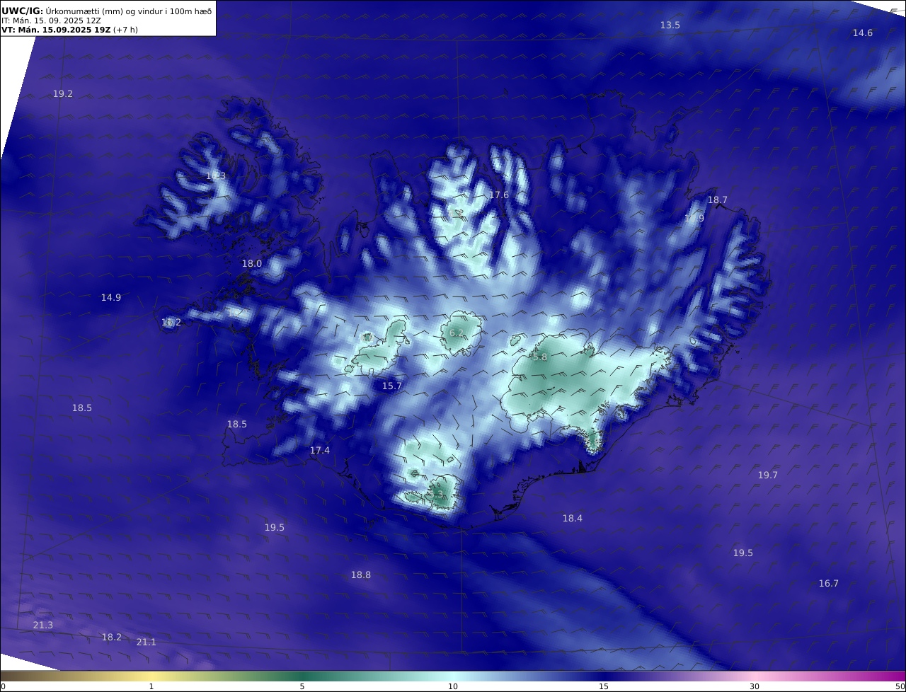Click the 18.8 value label
The width and height of the screenshot is (906, 692).
coord(361,575)
